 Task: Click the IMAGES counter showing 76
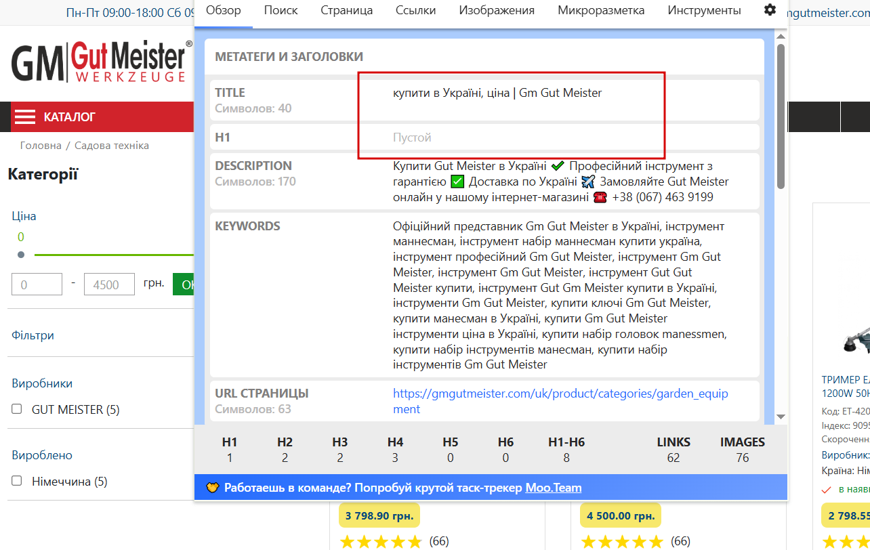[x=743, y=450]
